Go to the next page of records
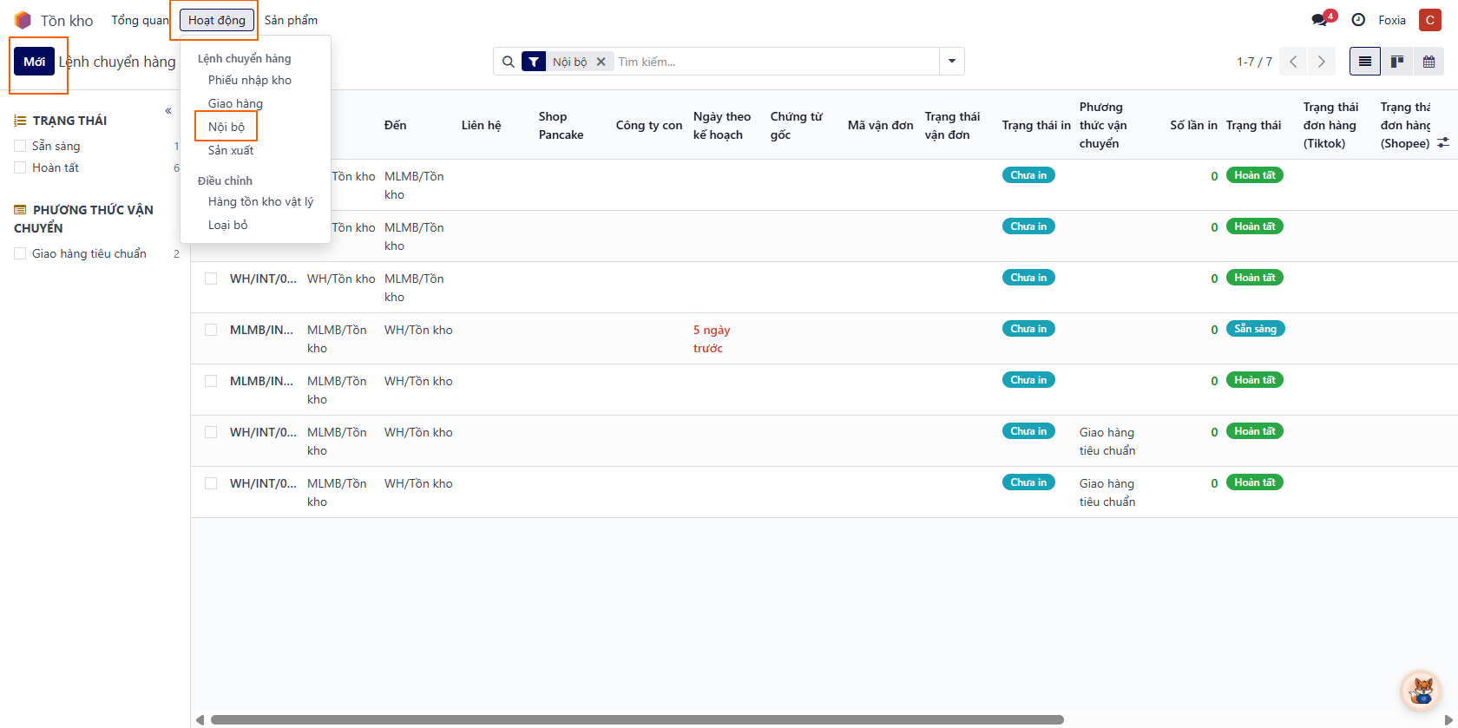The image size is (1458, 728). (1321, 62)
